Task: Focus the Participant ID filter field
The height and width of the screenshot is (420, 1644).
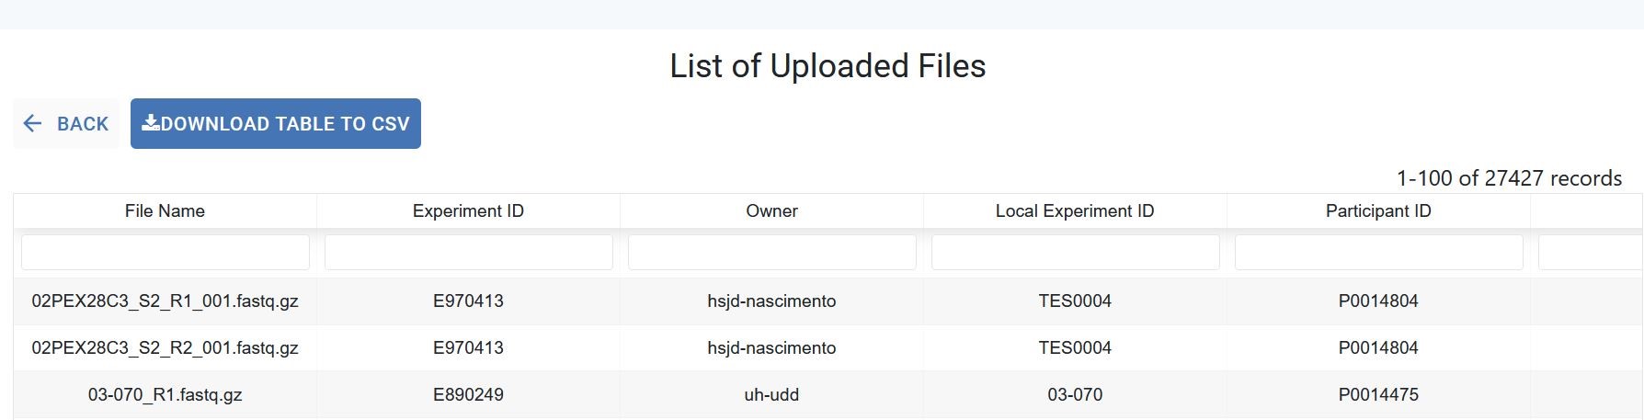Action: 1379,253
